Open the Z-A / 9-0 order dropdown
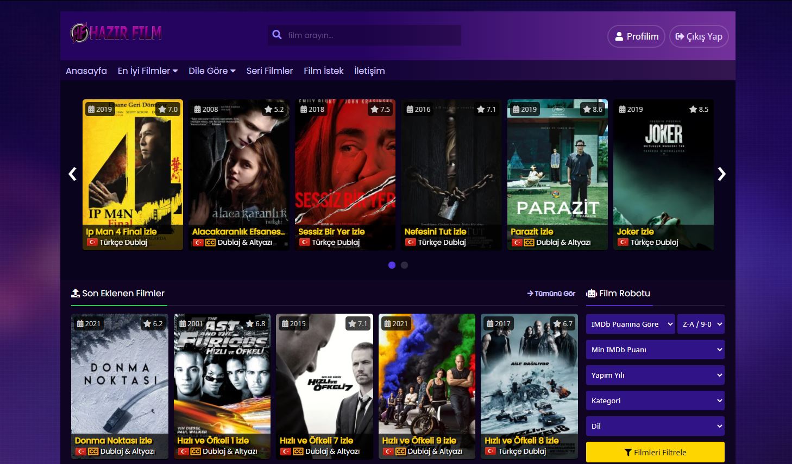Image resolution: width=792 pixels, height=464 pixels. tap(701, 324)
